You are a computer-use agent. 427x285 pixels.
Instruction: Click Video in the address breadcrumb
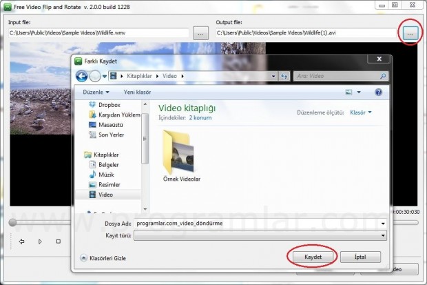pos(169,76)
